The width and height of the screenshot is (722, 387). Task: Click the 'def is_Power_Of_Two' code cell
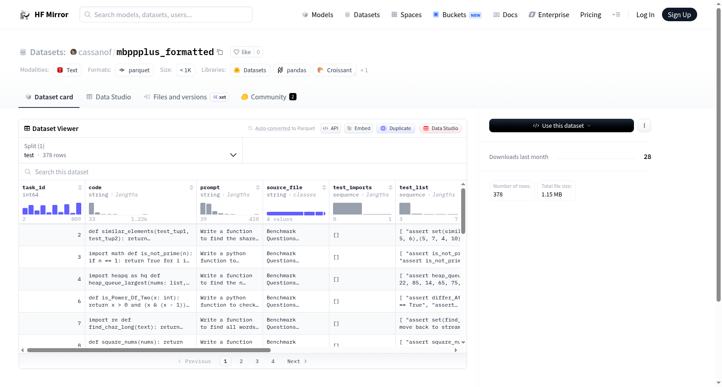(x=141, y=301)
